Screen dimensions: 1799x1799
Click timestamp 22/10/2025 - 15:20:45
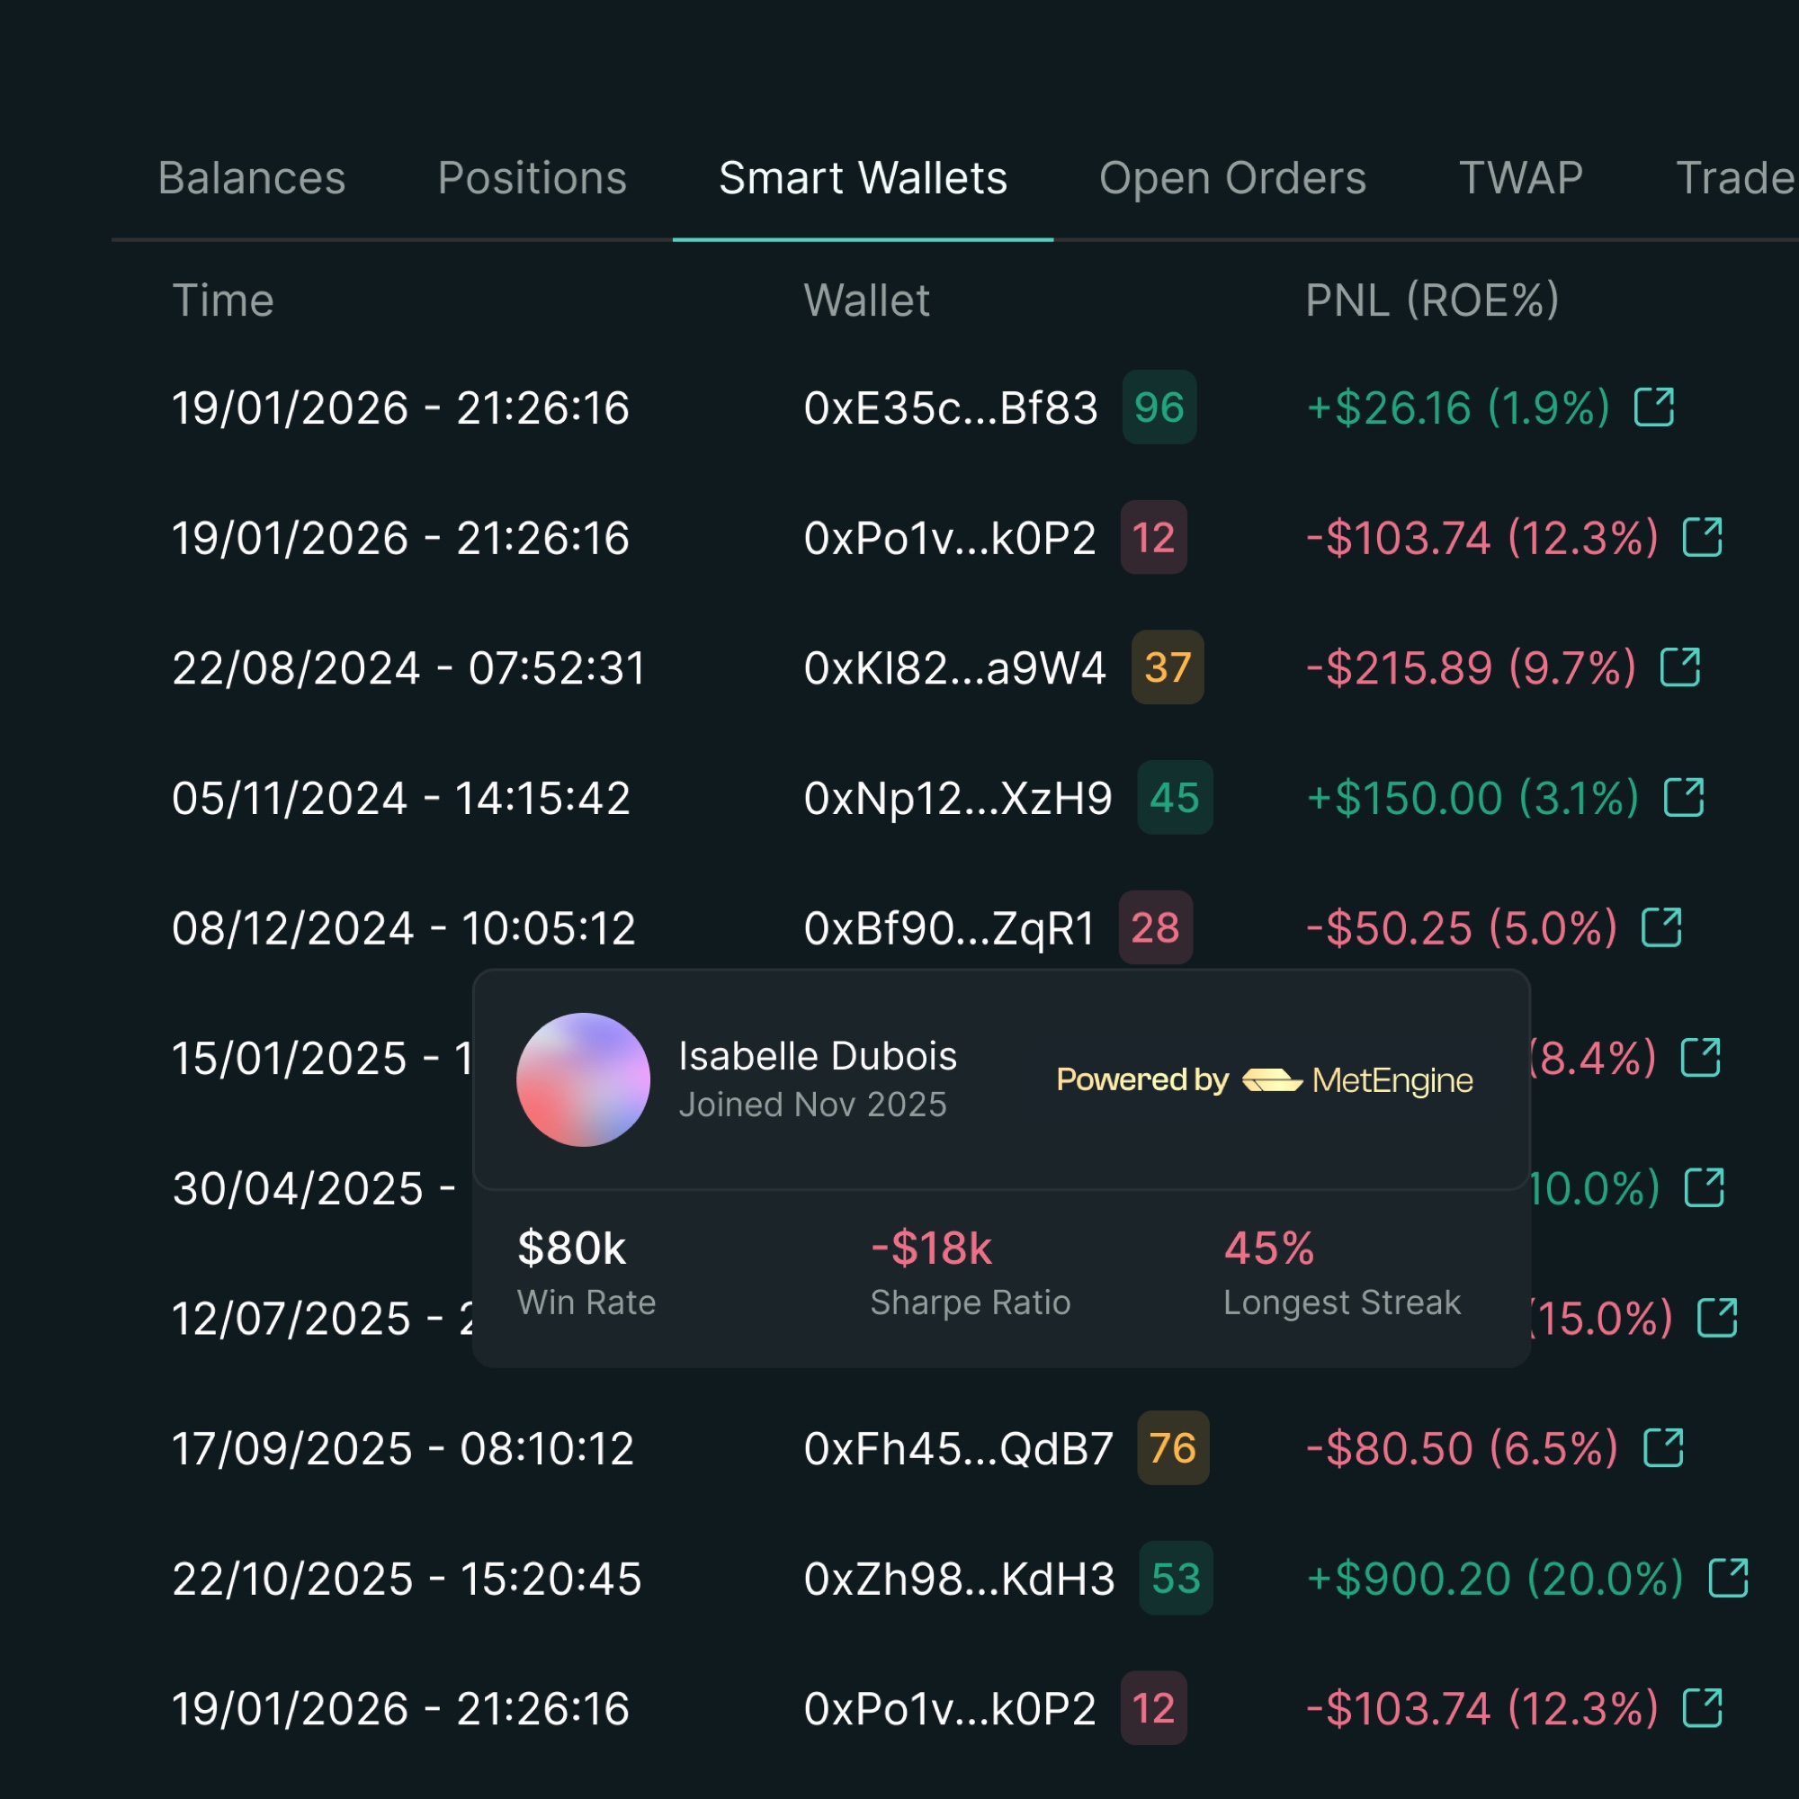coord(407,1579)
